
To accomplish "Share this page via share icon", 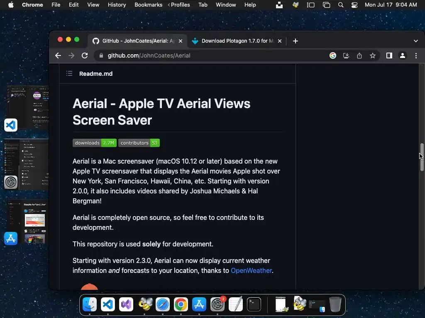I will tap(359, 55).
